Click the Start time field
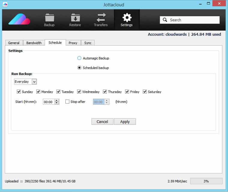 pos(49,102)
